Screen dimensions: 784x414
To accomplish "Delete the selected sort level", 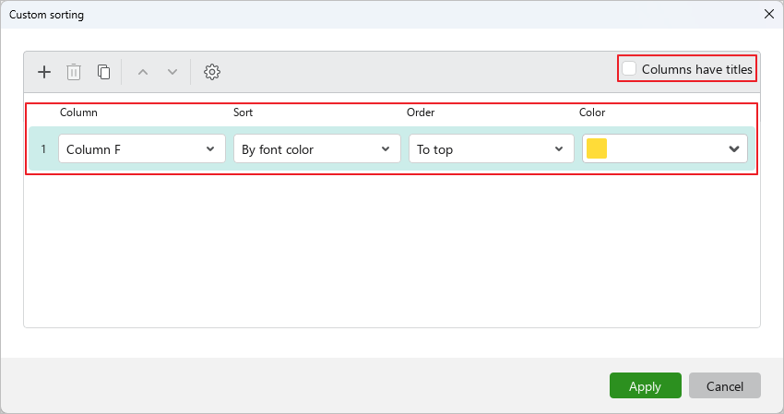I will [74, 72].
